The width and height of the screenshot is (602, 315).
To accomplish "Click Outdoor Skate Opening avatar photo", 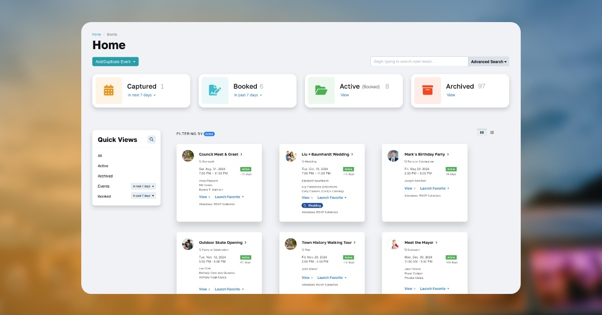I will pyautogui.click(x=188, y=244).
